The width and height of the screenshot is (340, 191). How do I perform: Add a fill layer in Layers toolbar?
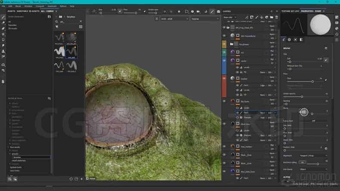click(x=262, y=17)
